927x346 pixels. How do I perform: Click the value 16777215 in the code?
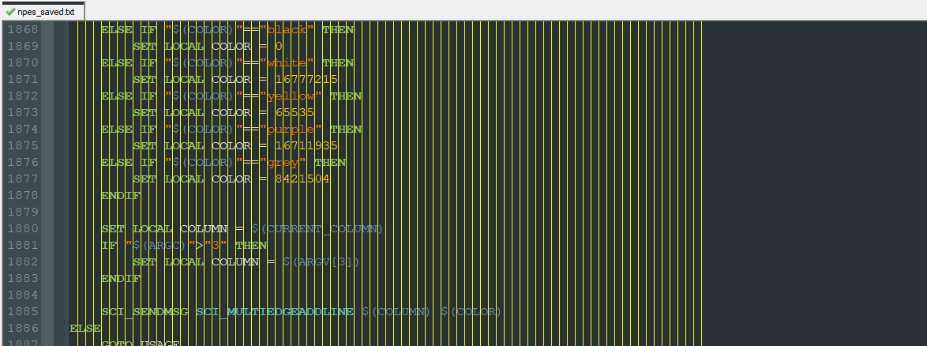[x=307, y=79]
